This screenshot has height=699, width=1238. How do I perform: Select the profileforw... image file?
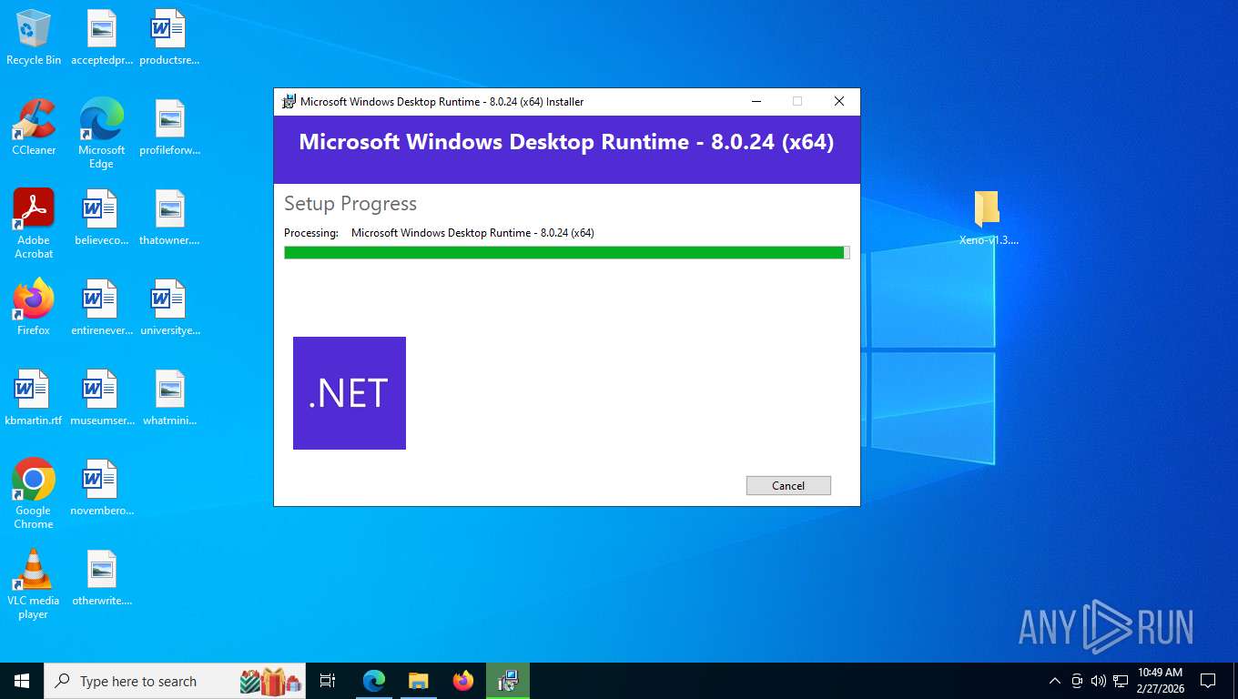[x=169, y=127]
